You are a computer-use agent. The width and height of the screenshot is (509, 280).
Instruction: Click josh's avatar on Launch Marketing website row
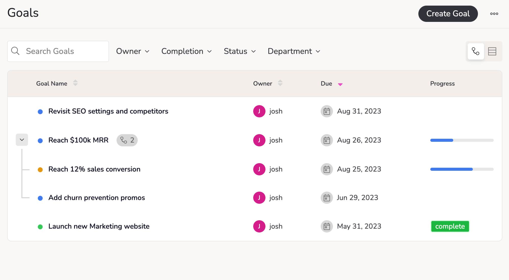tap(259, 226)
